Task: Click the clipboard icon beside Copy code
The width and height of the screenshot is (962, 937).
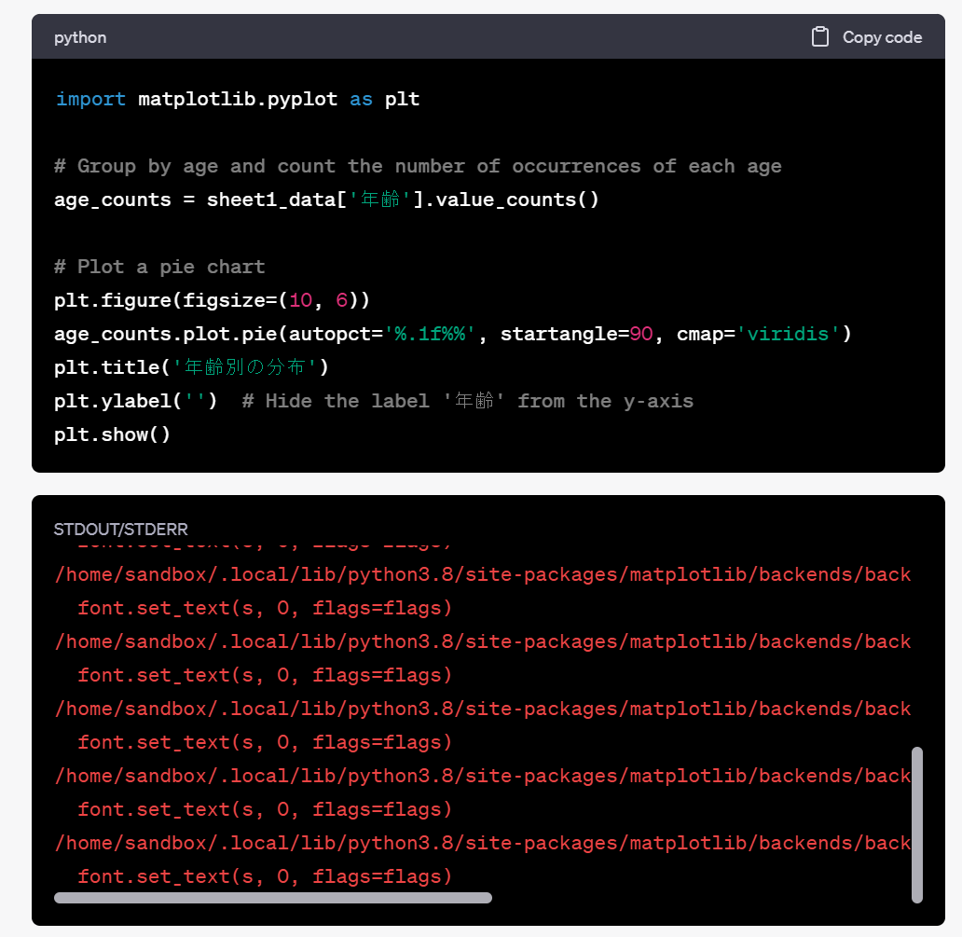Action: [x=819, y=36]
